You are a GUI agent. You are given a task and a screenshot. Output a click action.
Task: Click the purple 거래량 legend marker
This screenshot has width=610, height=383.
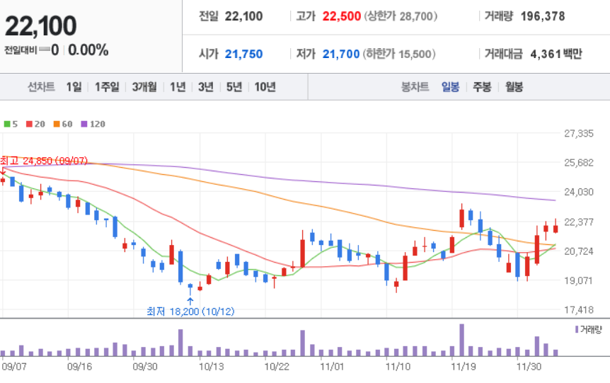pyautogui.click(x=577, y=330)
